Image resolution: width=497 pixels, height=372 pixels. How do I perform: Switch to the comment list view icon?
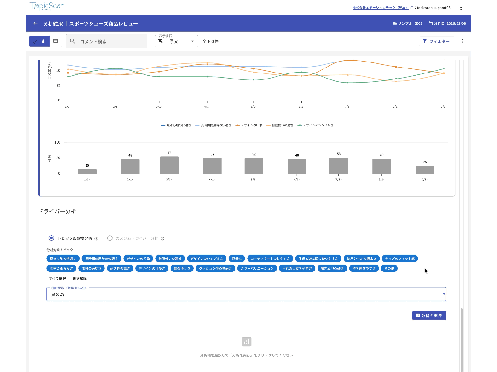pyautogui.click(x=56, y=41)
